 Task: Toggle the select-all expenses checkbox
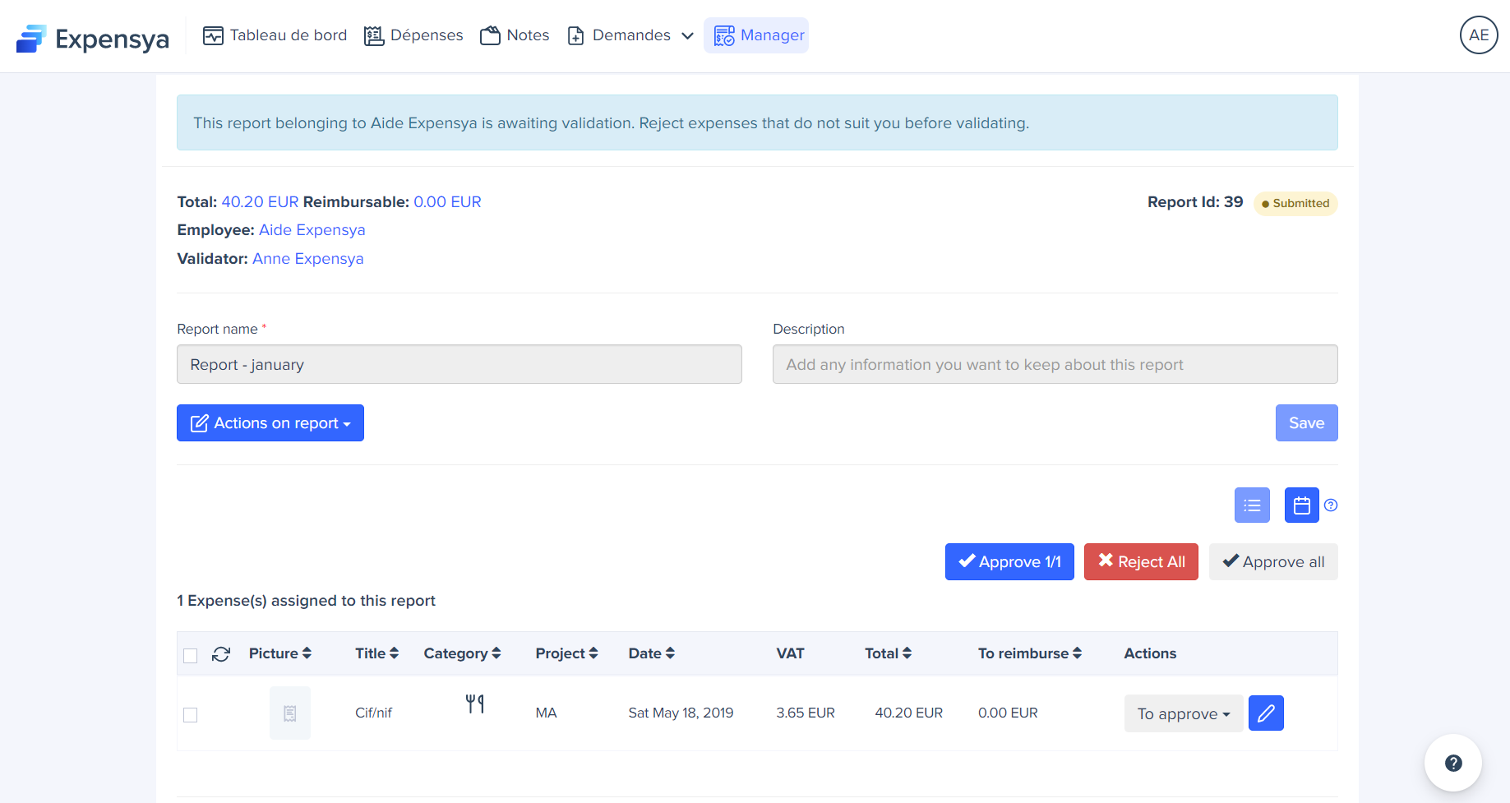pyautogui.click(x=191, y=655)
